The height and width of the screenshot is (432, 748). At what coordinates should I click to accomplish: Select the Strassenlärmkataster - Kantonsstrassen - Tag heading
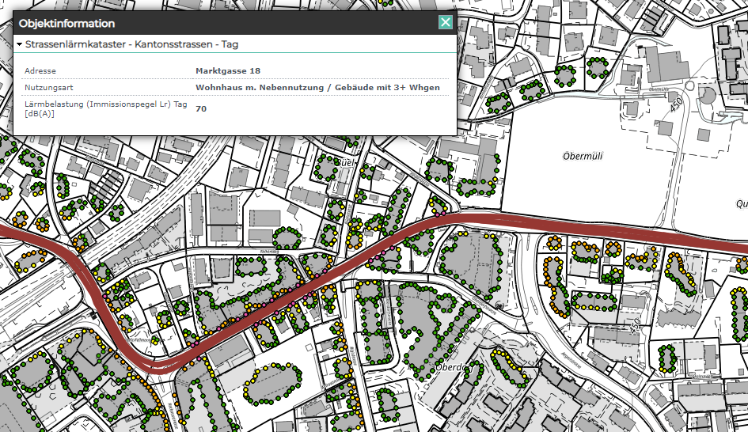click(131, 45)
